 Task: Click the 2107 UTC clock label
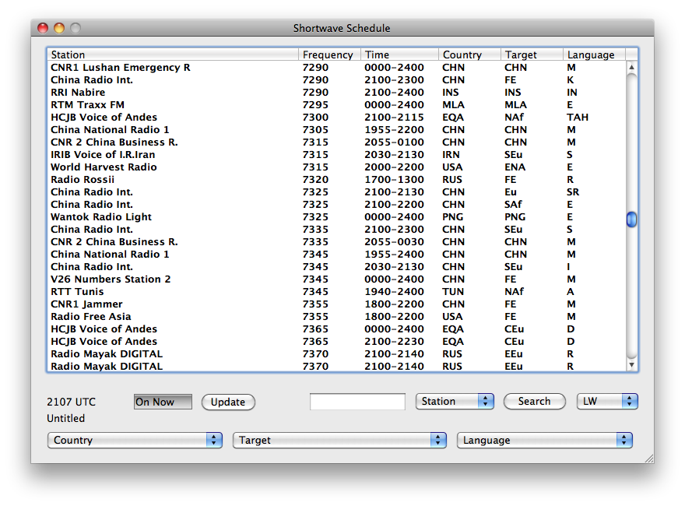point(71,402)
